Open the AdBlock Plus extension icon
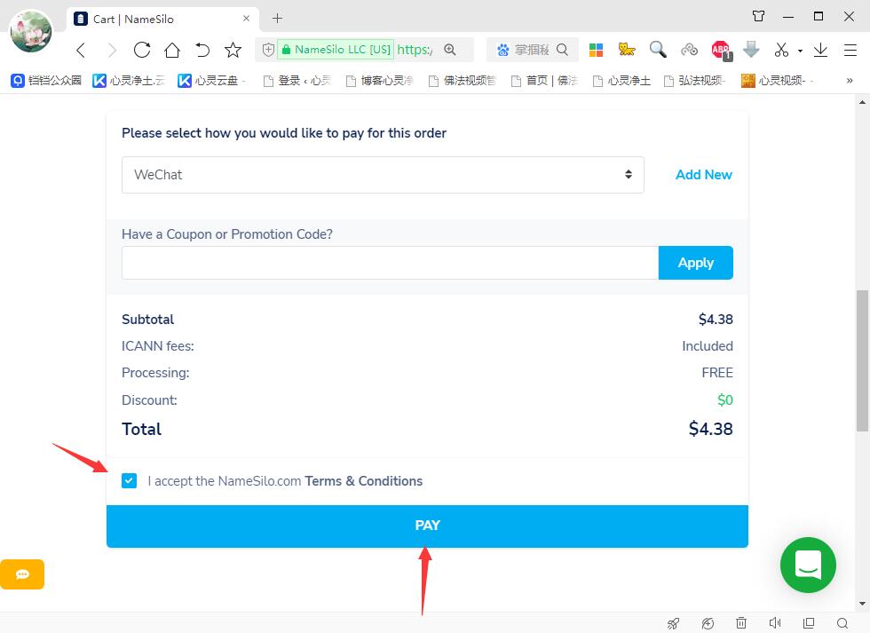 click(721, 50)
